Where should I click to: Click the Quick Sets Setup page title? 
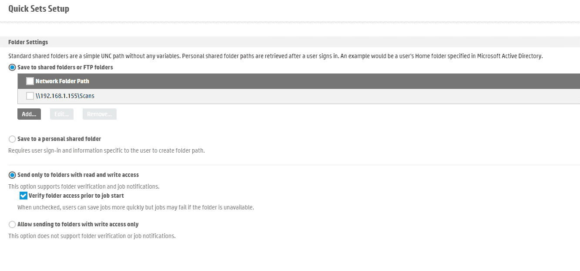39,9
